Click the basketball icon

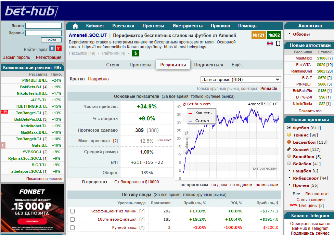pyautogui.click(x=289, y=142)
